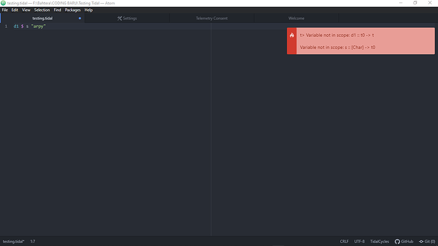Click the "arpy" string in the code
The width and height of the screenshot is (438, 246).
(38, 26)
